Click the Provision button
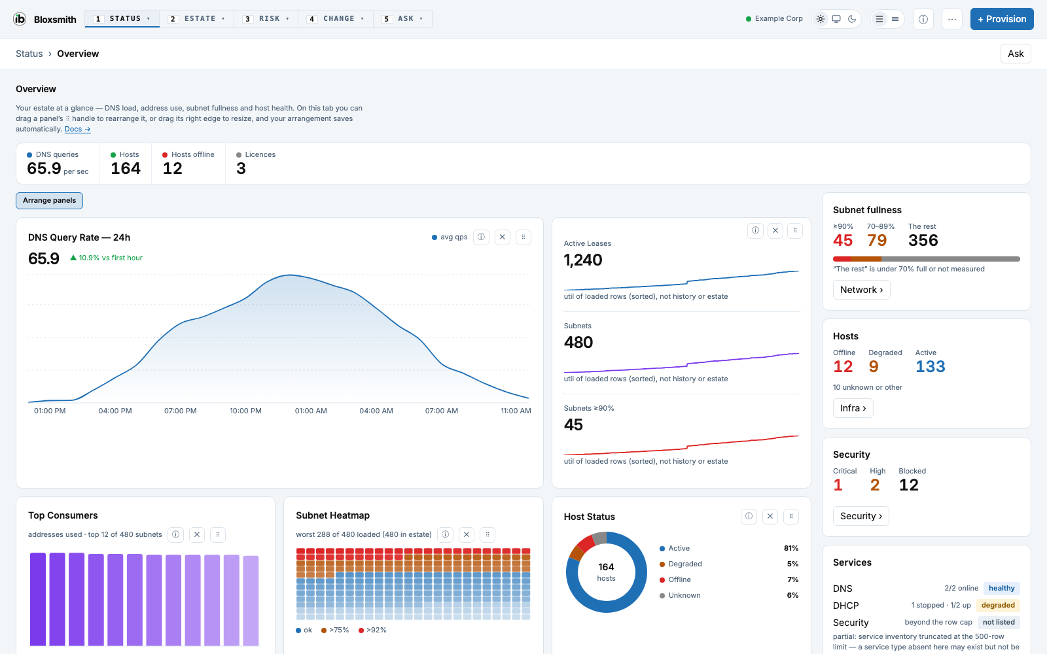The width and height of the screenshot is (1047, 654). pos(1002,19)
